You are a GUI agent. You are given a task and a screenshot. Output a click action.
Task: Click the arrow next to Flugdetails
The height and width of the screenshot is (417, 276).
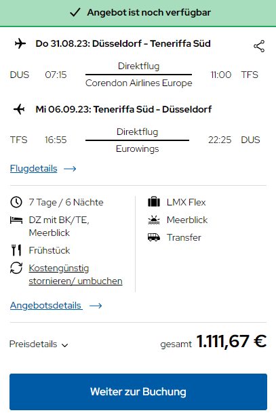pos(70,169)
